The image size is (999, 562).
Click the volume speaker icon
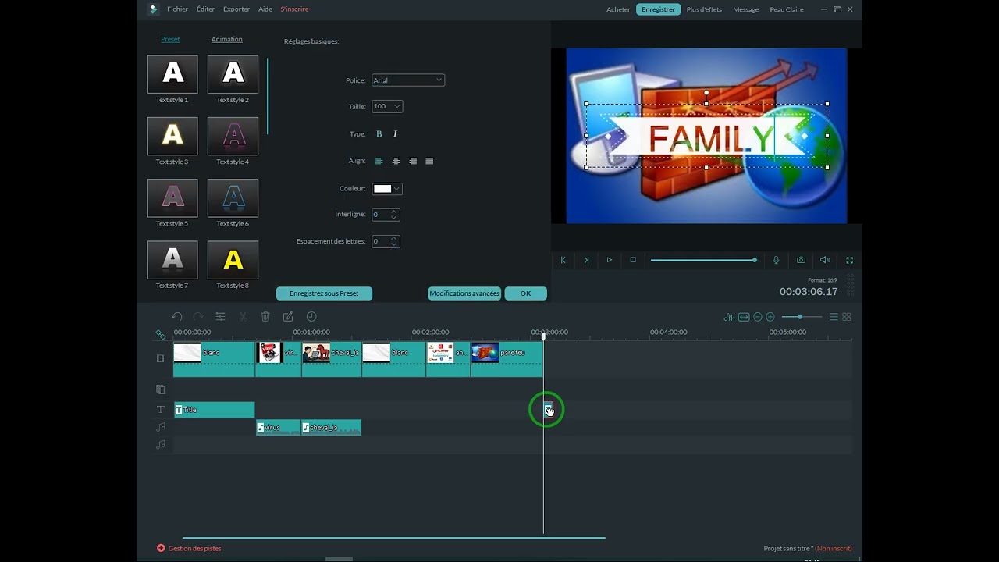[x=825, y=260]
